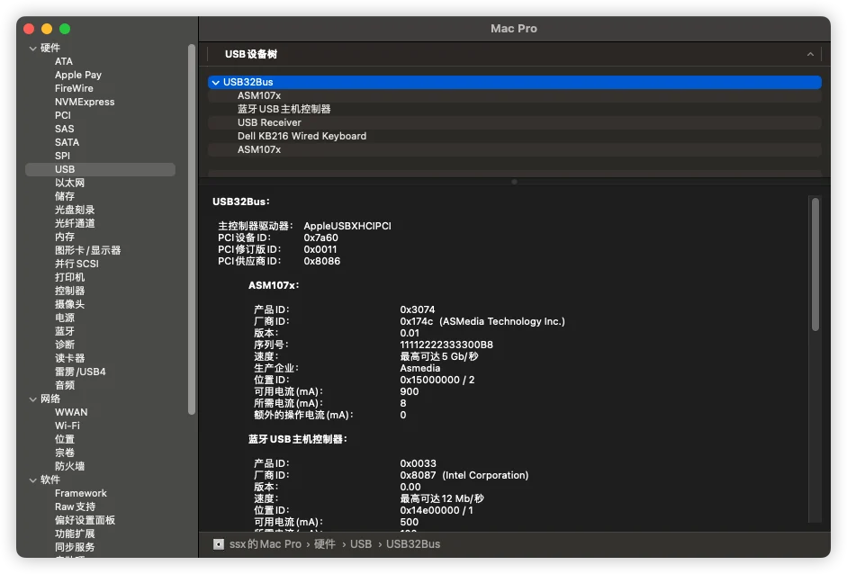
Task: Click USB in the path bar
Action: pos(361,544)
